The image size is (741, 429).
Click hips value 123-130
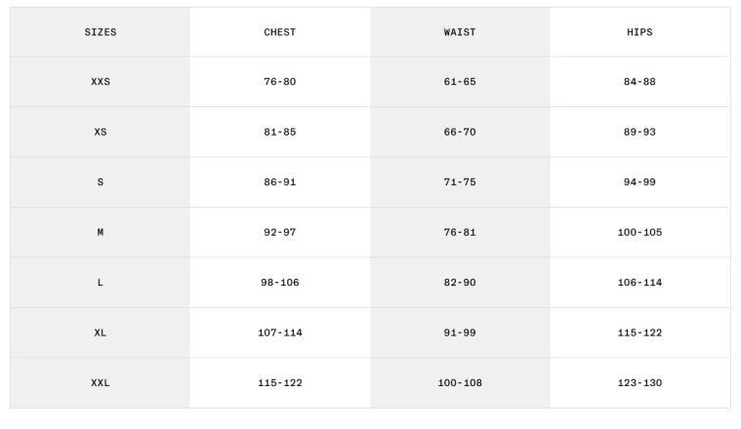point(639,383)
